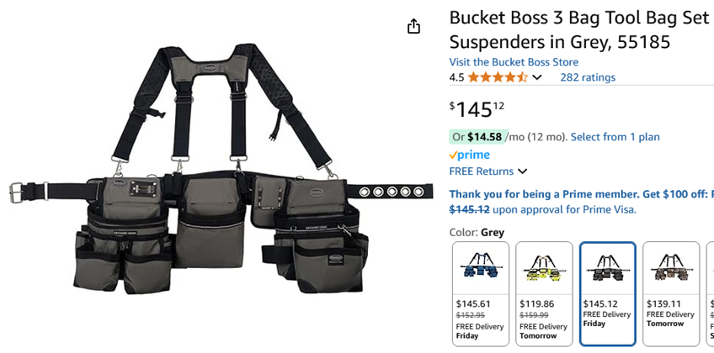Select the yellow color option priced $119.86
714x353 pixels.
tap(544, 294)
